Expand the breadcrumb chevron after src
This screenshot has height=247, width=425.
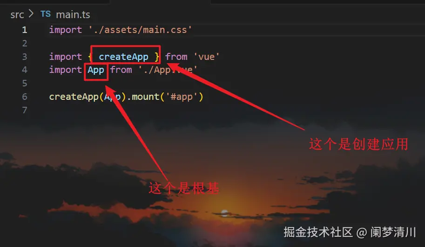(31, 14)
